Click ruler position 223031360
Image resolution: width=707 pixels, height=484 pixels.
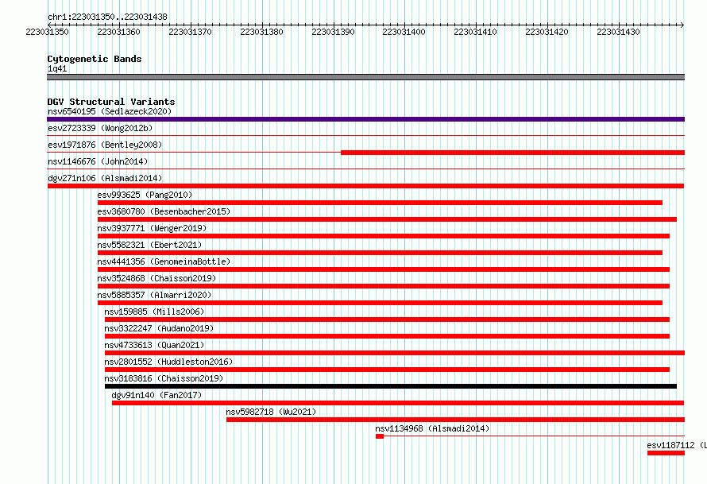click(118, 32)
